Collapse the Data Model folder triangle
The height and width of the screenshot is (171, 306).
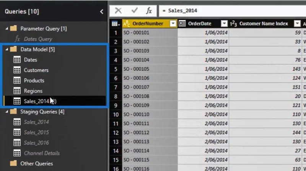tap(7, 50)
